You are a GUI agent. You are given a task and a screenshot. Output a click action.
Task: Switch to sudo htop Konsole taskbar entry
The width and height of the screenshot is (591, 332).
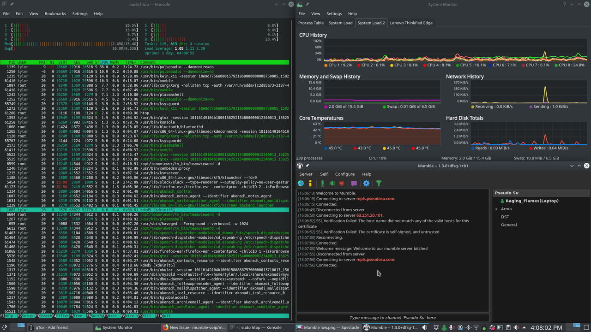[260, 327]
